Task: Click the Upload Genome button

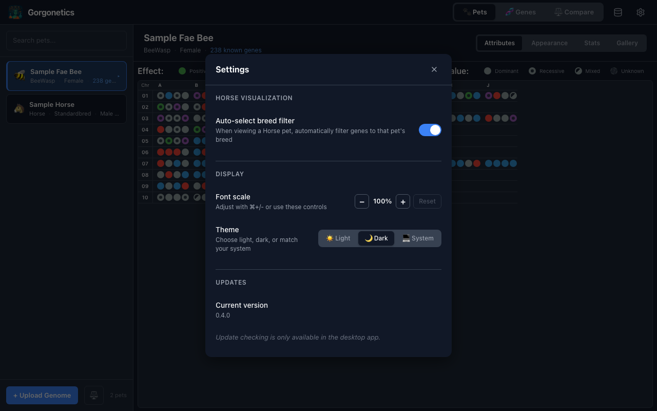Action: click(42, 395)
